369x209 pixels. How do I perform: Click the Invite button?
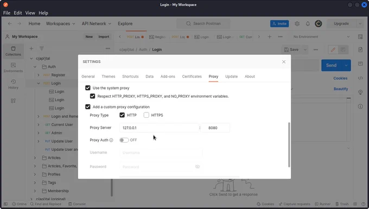[x=279, y=23]
